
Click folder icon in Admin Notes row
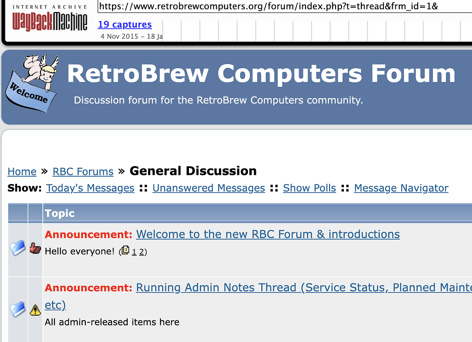18,309
